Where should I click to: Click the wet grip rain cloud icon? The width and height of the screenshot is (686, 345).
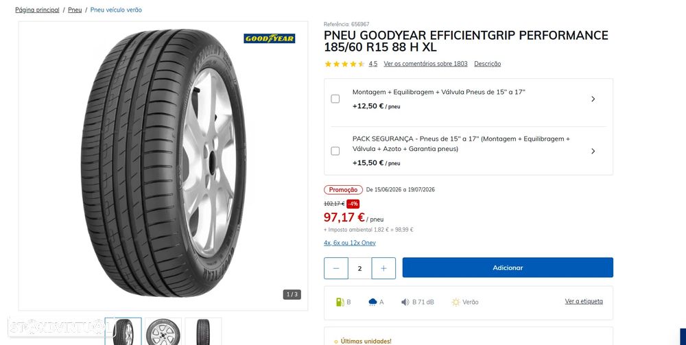click(x=372, y=302)
